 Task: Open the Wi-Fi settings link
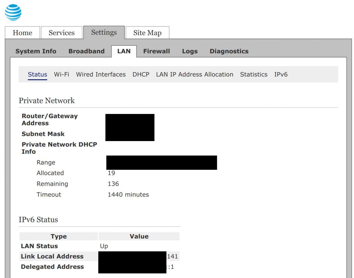pos(61,74)
